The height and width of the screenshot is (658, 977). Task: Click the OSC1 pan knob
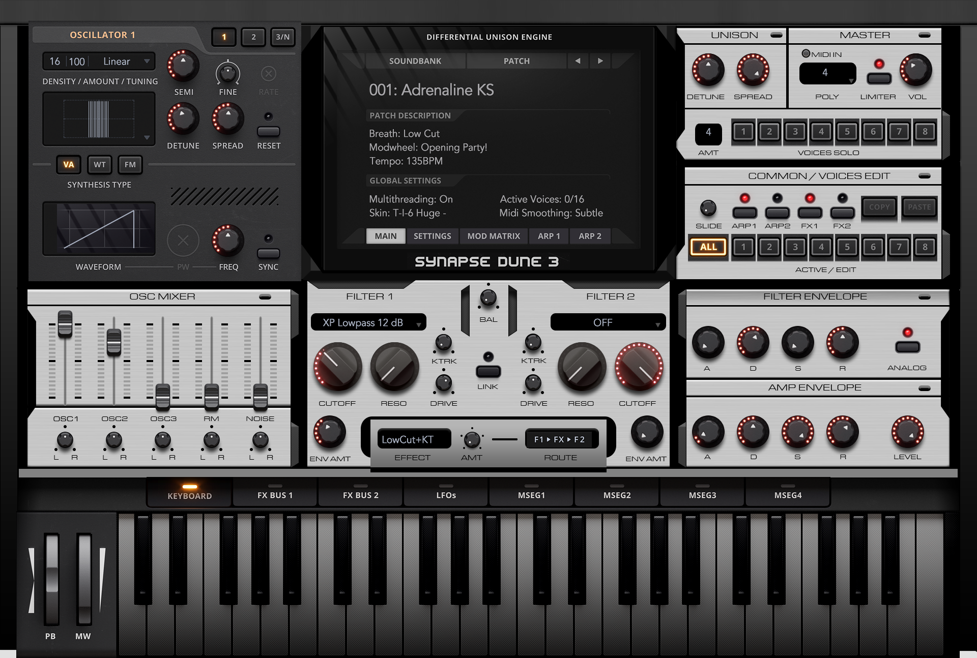click(65, 440)
